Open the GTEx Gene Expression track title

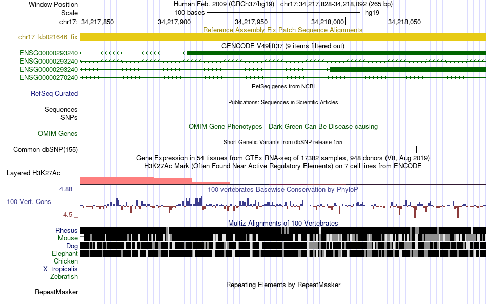click(283, 158)
